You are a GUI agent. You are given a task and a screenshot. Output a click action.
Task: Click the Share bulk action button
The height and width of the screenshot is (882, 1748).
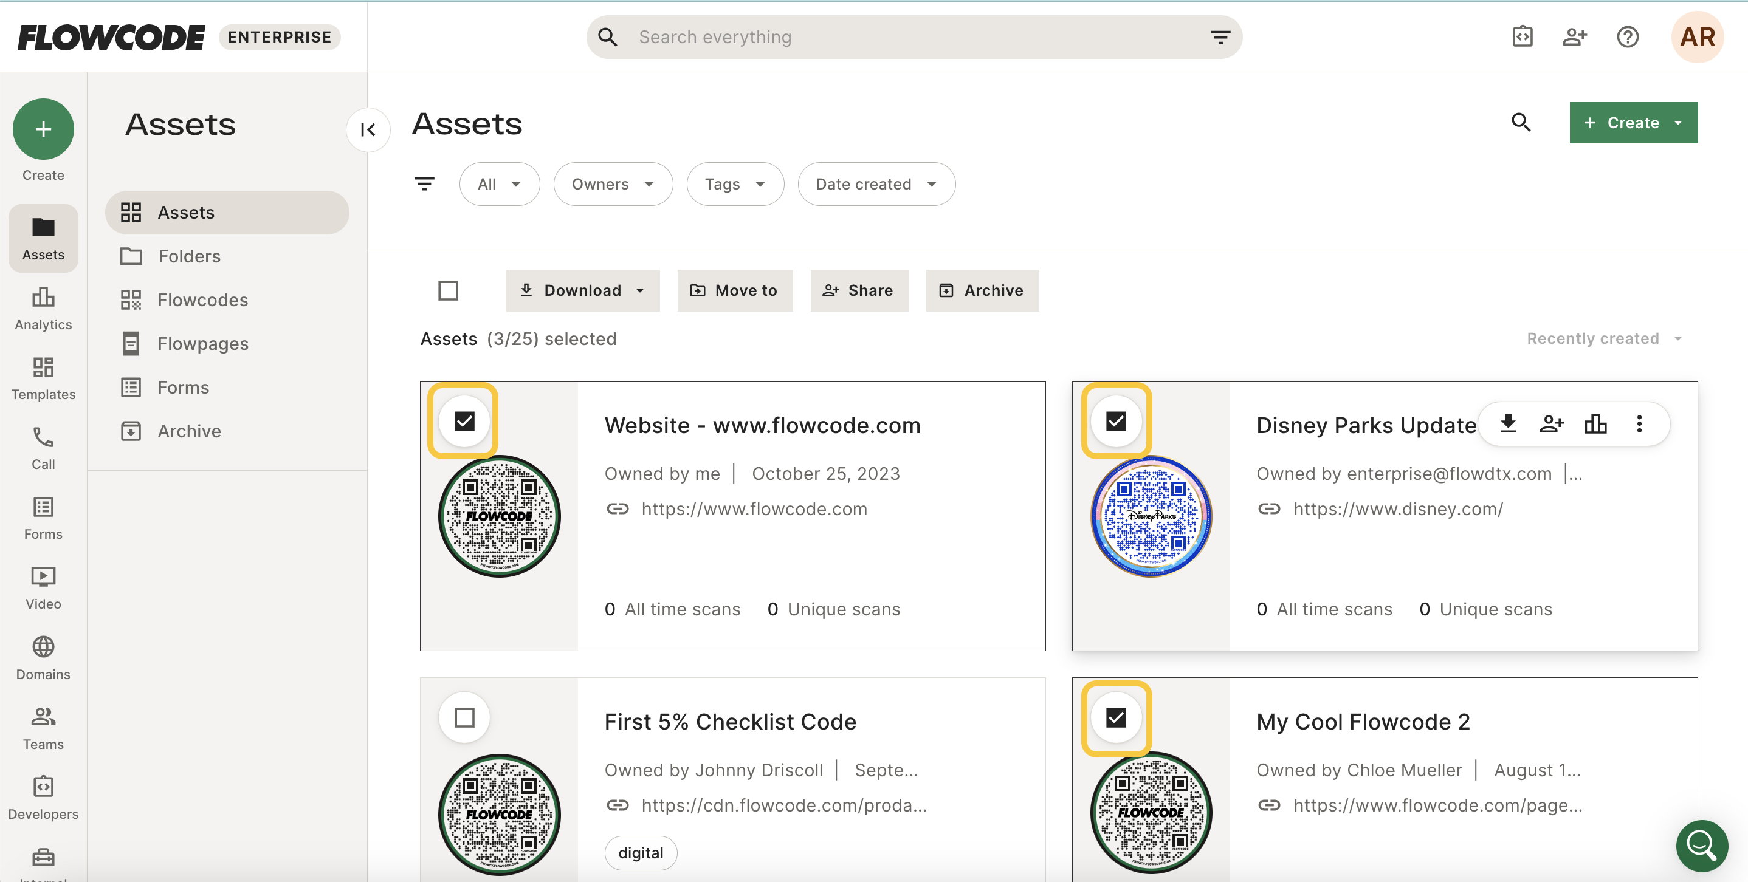click(859, 291)
